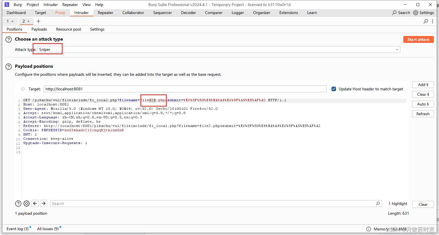Open the Event log (3) status item
This screenshot has height=235, width=439.
(x=18, y=229)
